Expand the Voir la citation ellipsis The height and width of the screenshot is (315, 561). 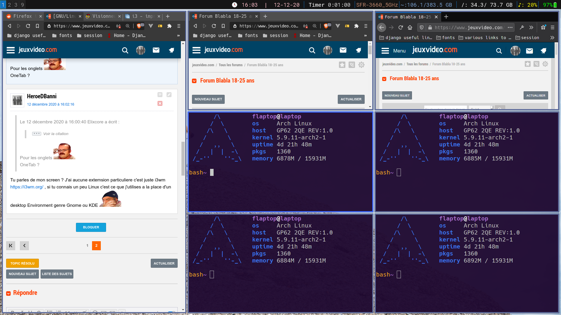(37, 134)
